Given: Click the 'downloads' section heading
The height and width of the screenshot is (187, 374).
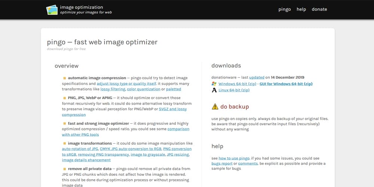Looking at the screenshot, I should point(226,65).
